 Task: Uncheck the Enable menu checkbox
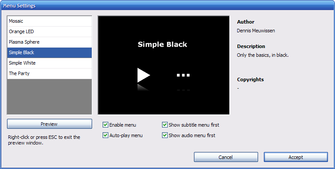coord(105,125)
